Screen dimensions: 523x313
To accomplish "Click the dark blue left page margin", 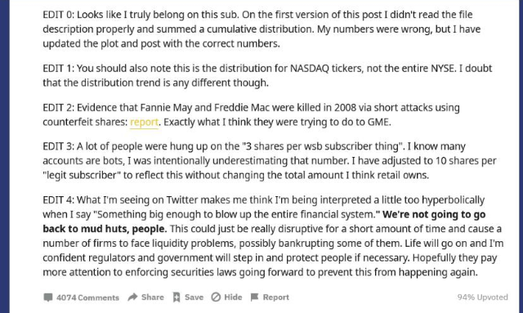I will click(x=5, y=157).
